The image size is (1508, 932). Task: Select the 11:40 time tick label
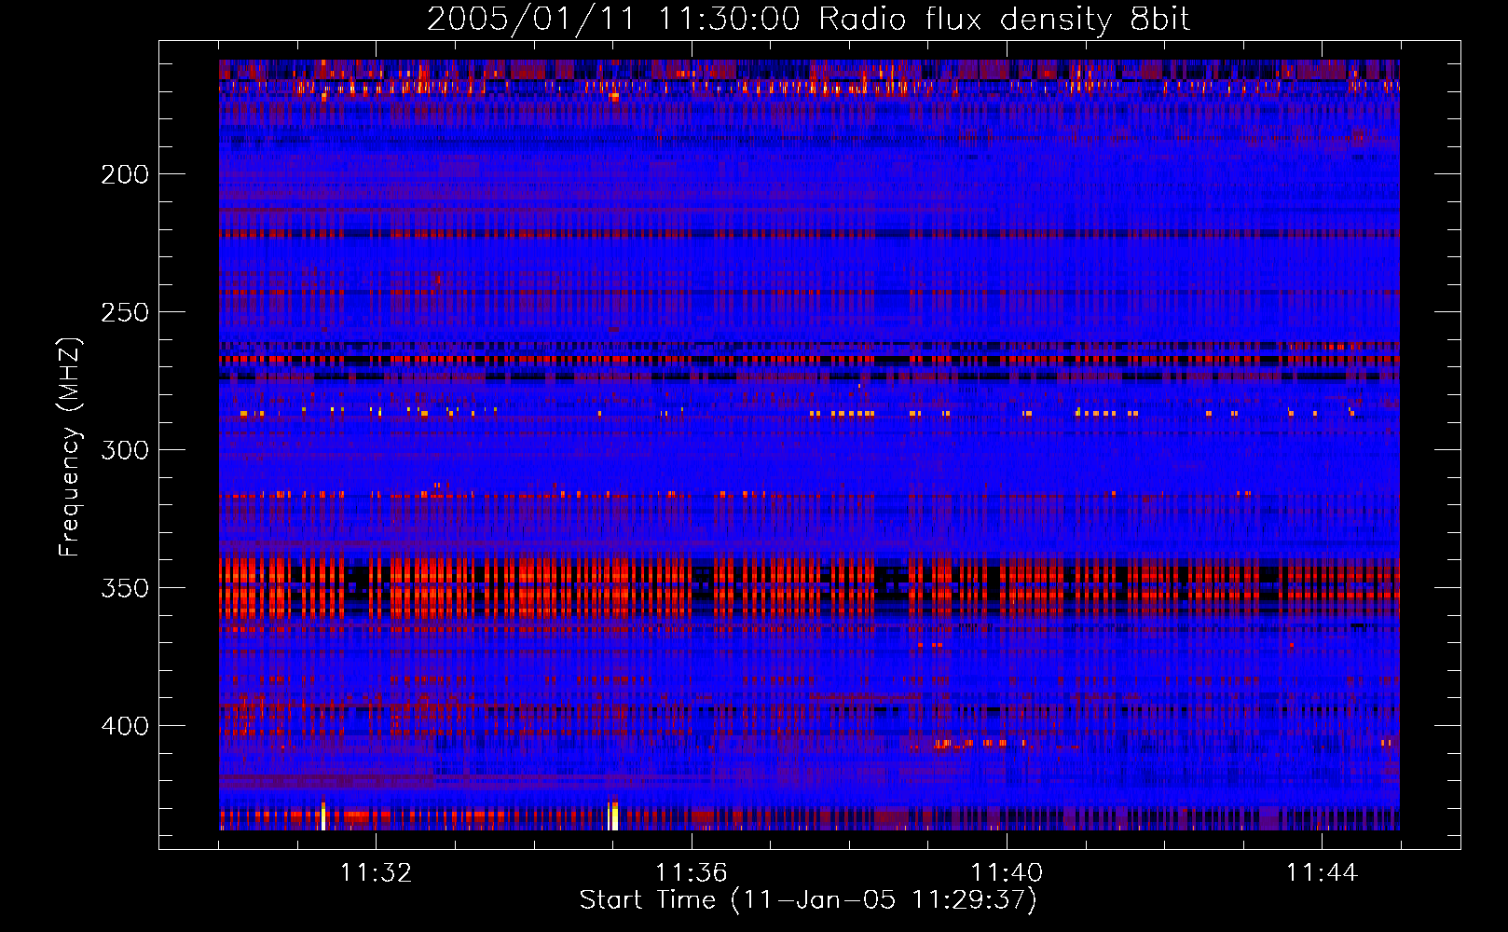click(x=1007, y=872)
